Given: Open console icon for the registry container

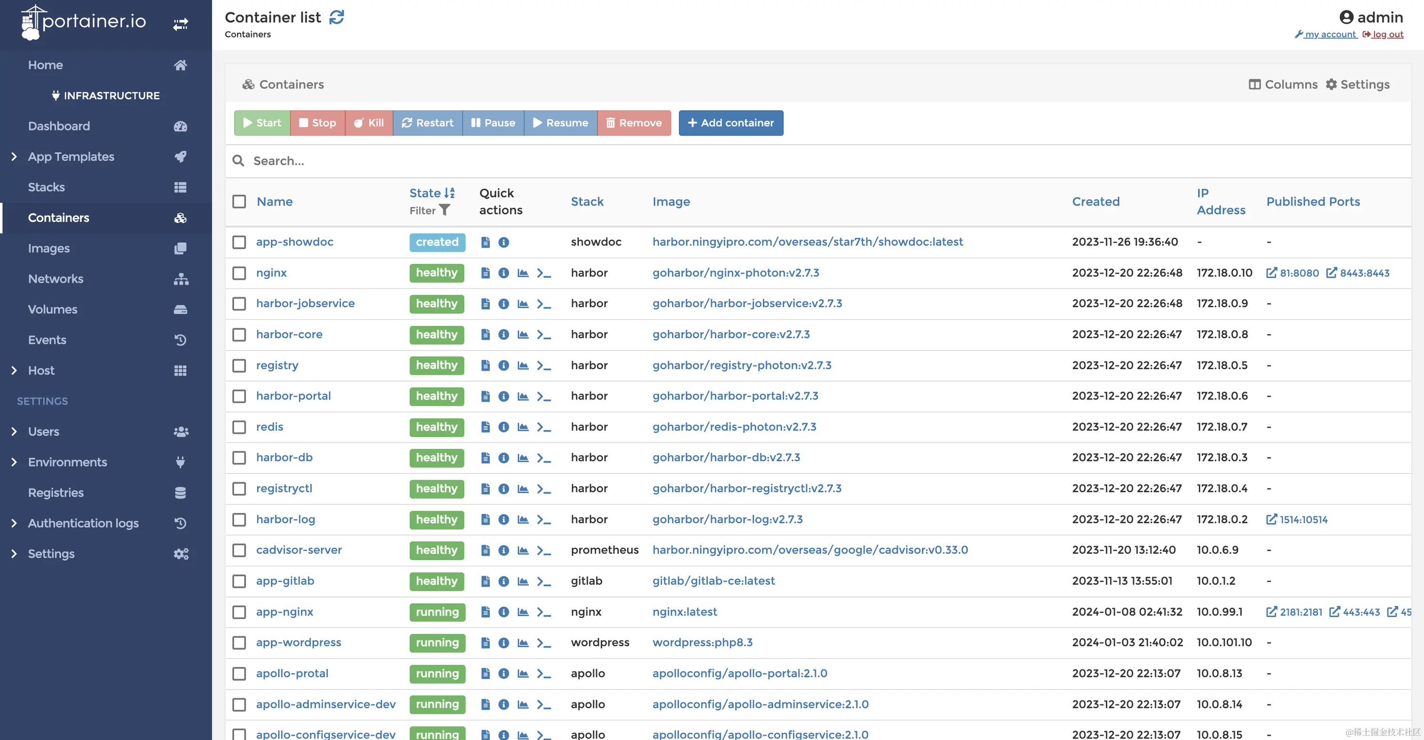Looking at the screenshot, I should [544, 366].
